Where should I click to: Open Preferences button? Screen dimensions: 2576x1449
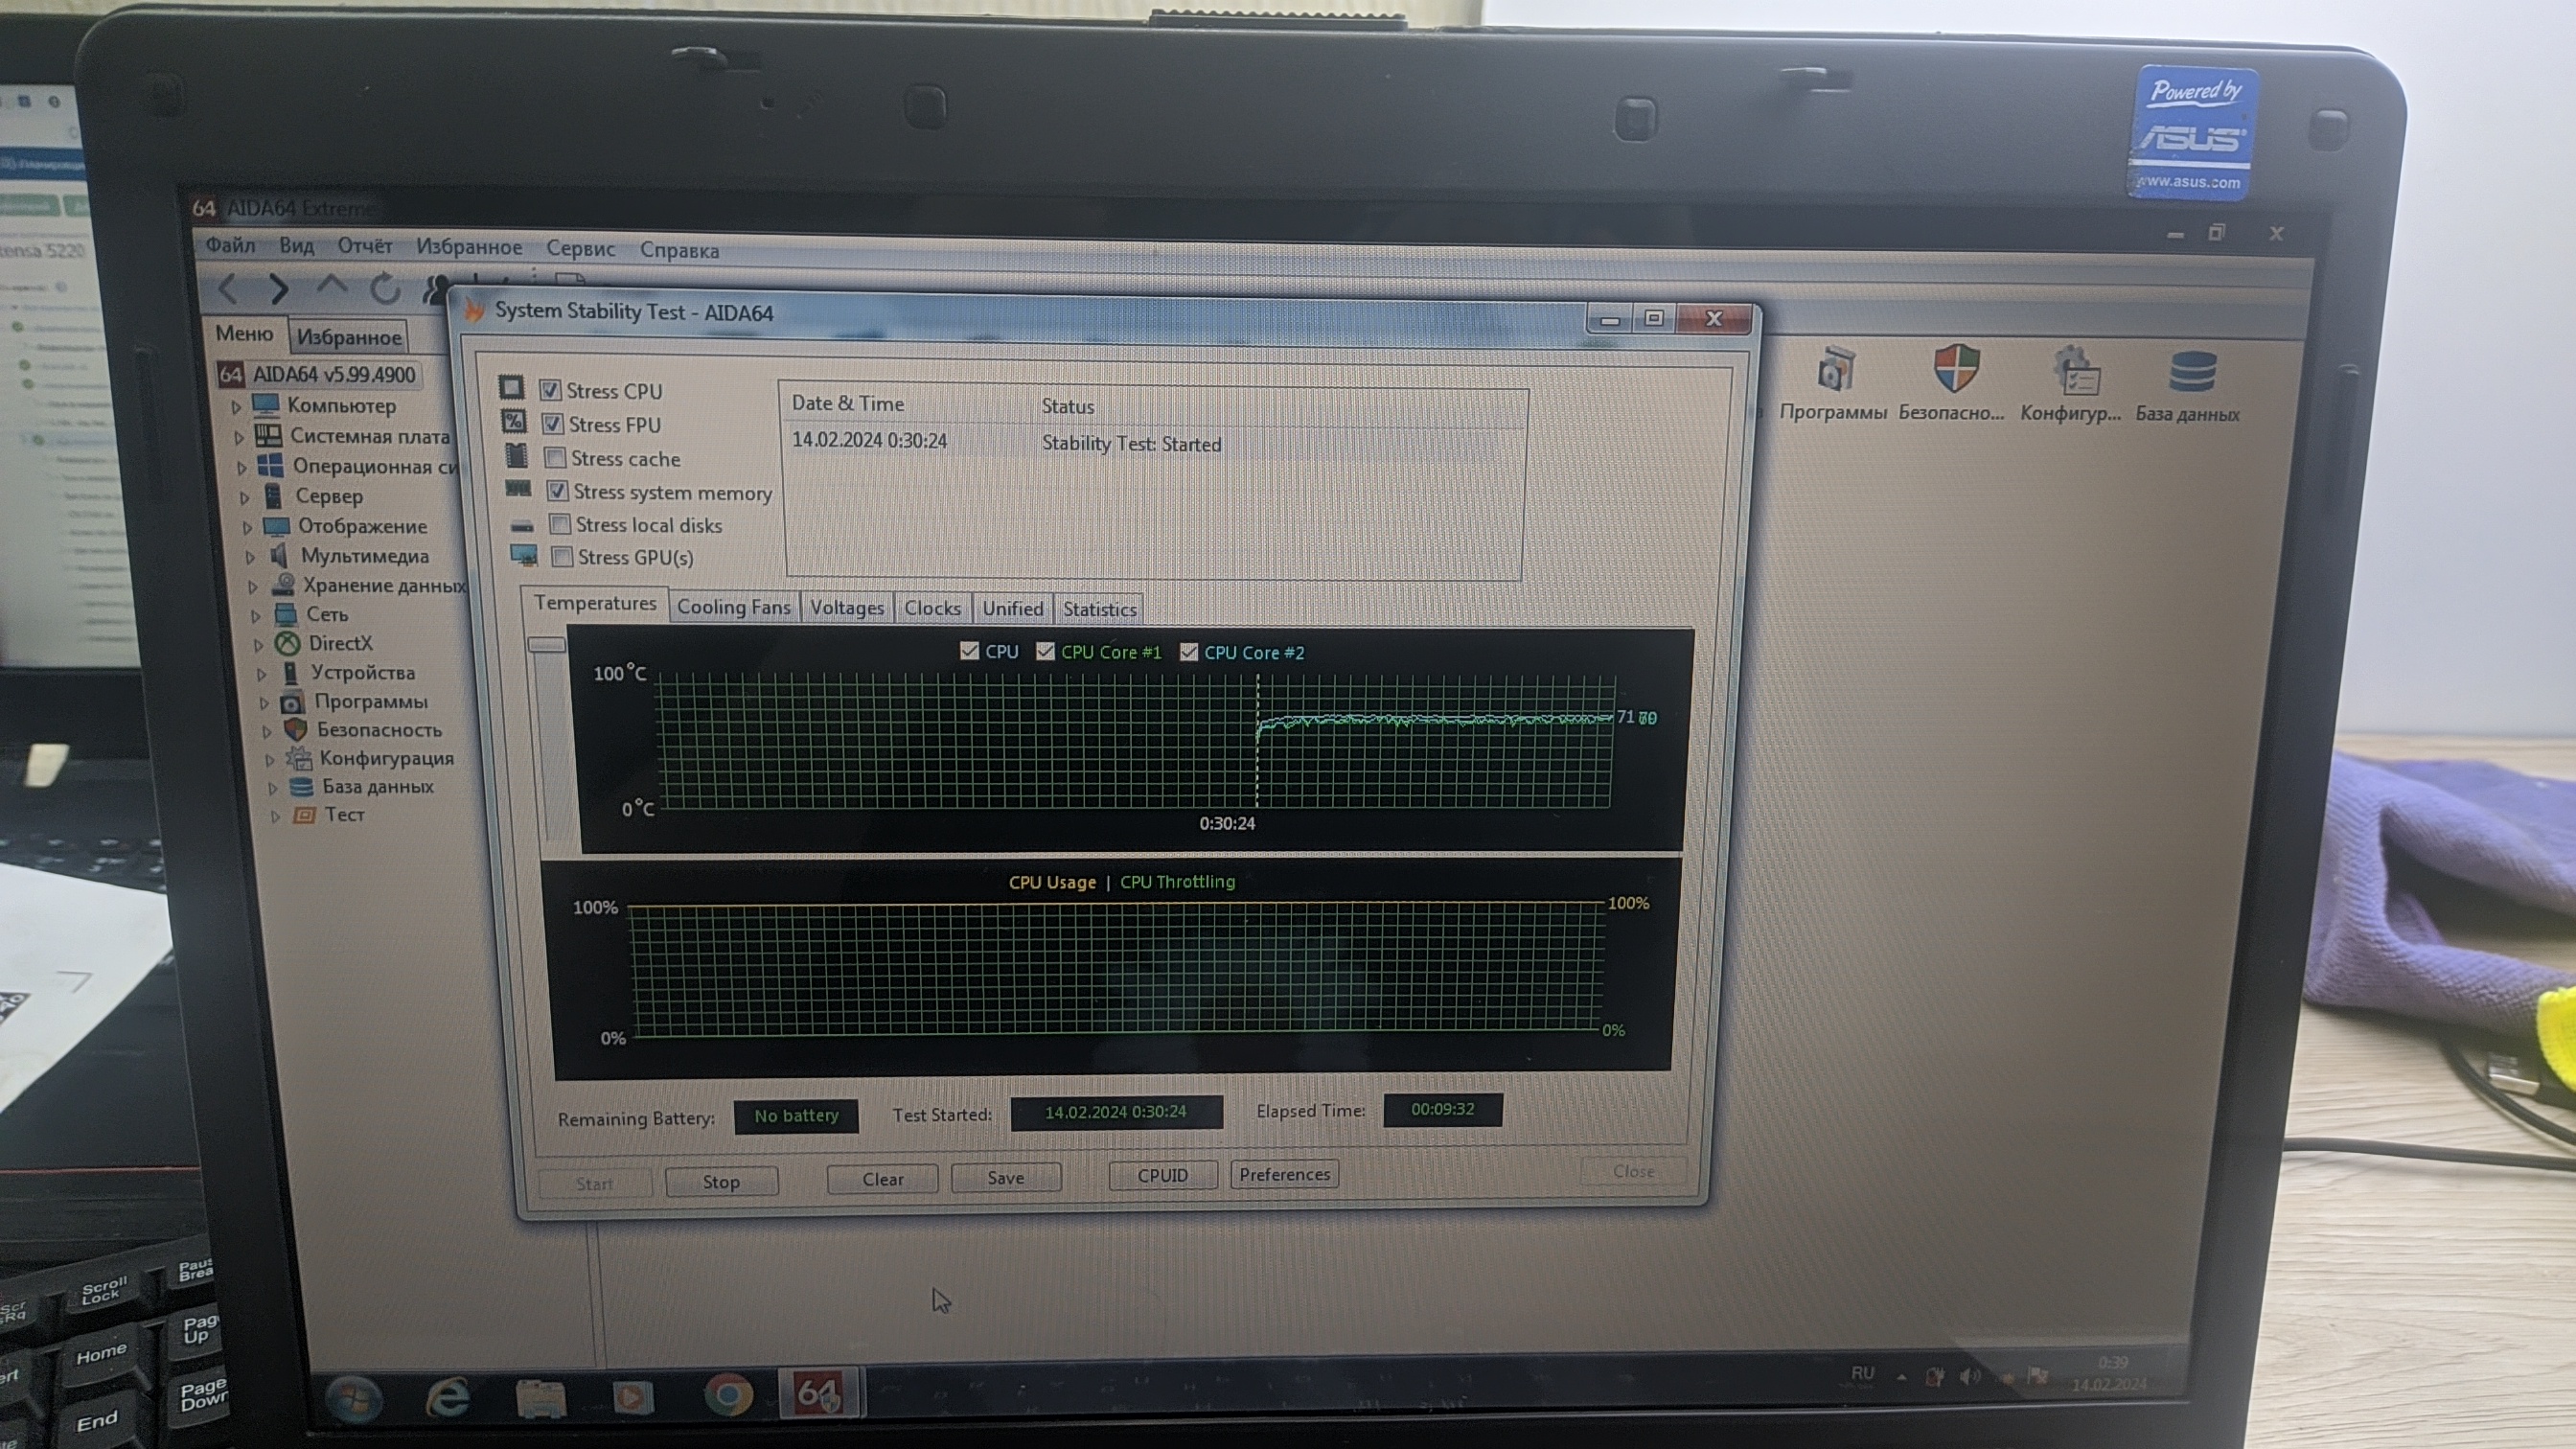[1285, 1174]
